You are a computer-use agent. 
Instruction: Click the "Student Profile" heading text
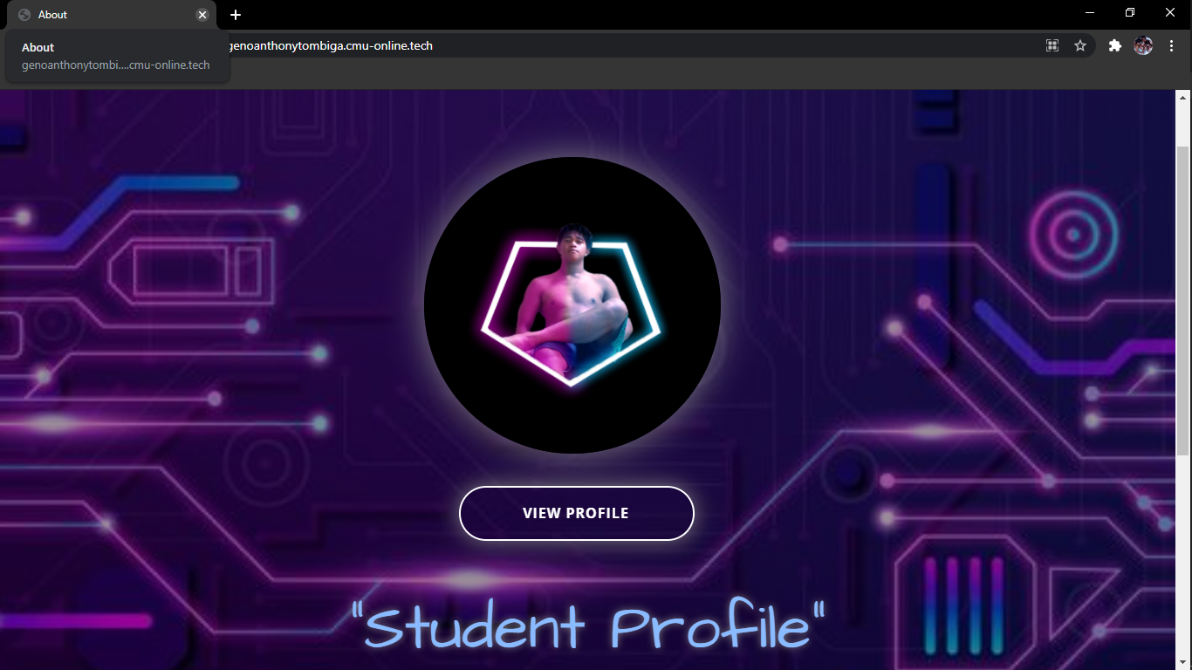point(588,625)
